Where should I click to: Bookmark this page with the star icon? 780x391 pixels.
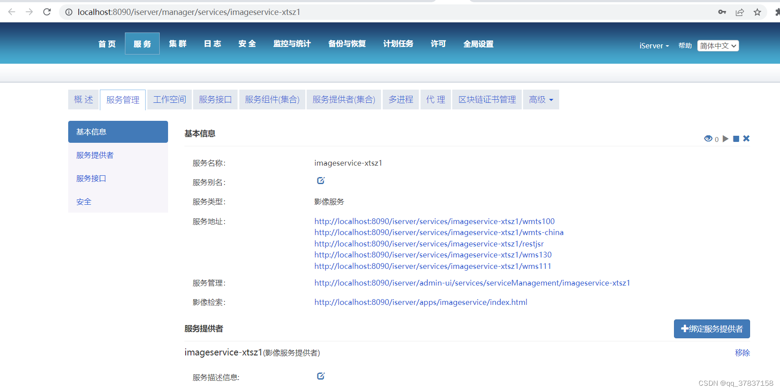757,12
